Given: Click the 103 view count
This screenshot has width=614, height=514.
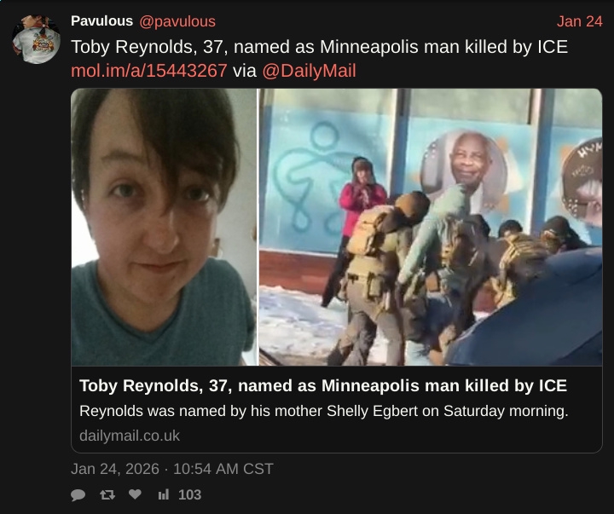Looking at the screenshot, I should click(190, 494).
